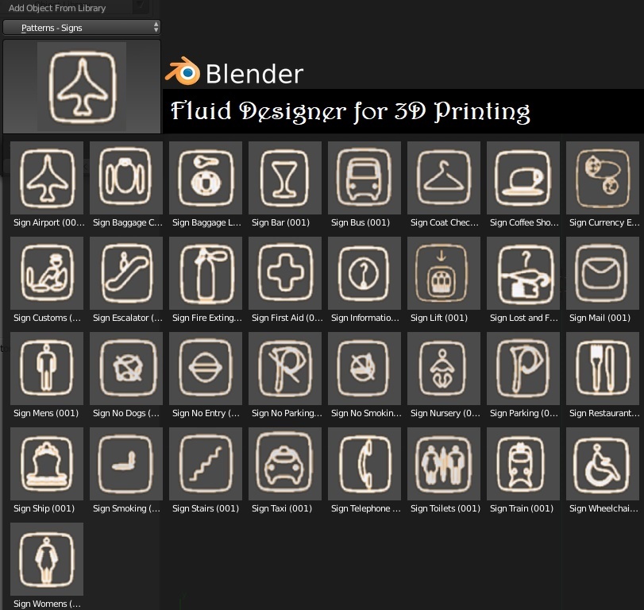This screenshot has height=610, width=644.
Task: Select the Sign Coat Check hanger icon
Action: tap(444, 178)
